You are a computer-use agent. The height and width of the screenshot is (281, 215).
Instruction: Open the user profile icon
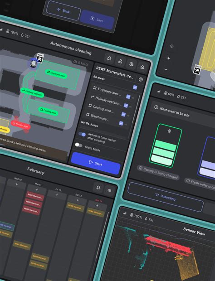click(120, 61)
